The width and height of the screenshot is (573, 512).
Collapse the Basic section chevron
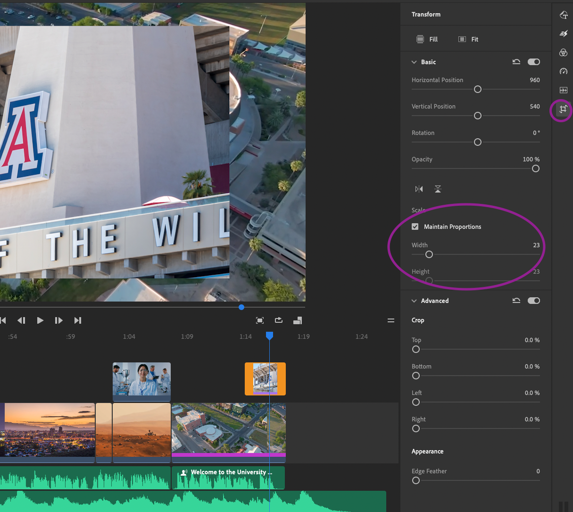point(414,62)
